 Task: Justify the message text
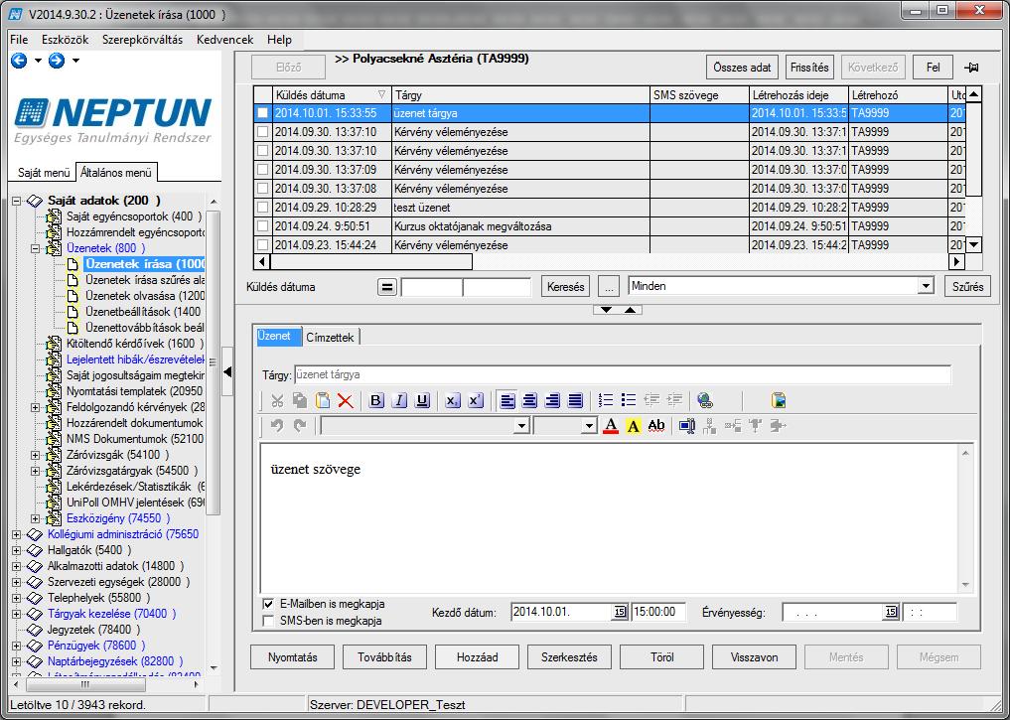click(575, 400)
